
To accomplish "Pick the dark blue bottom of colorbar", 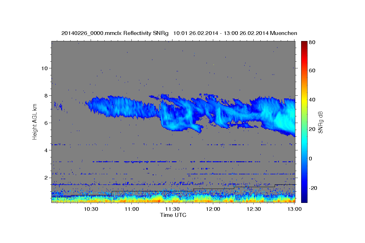I will [304, 199].
